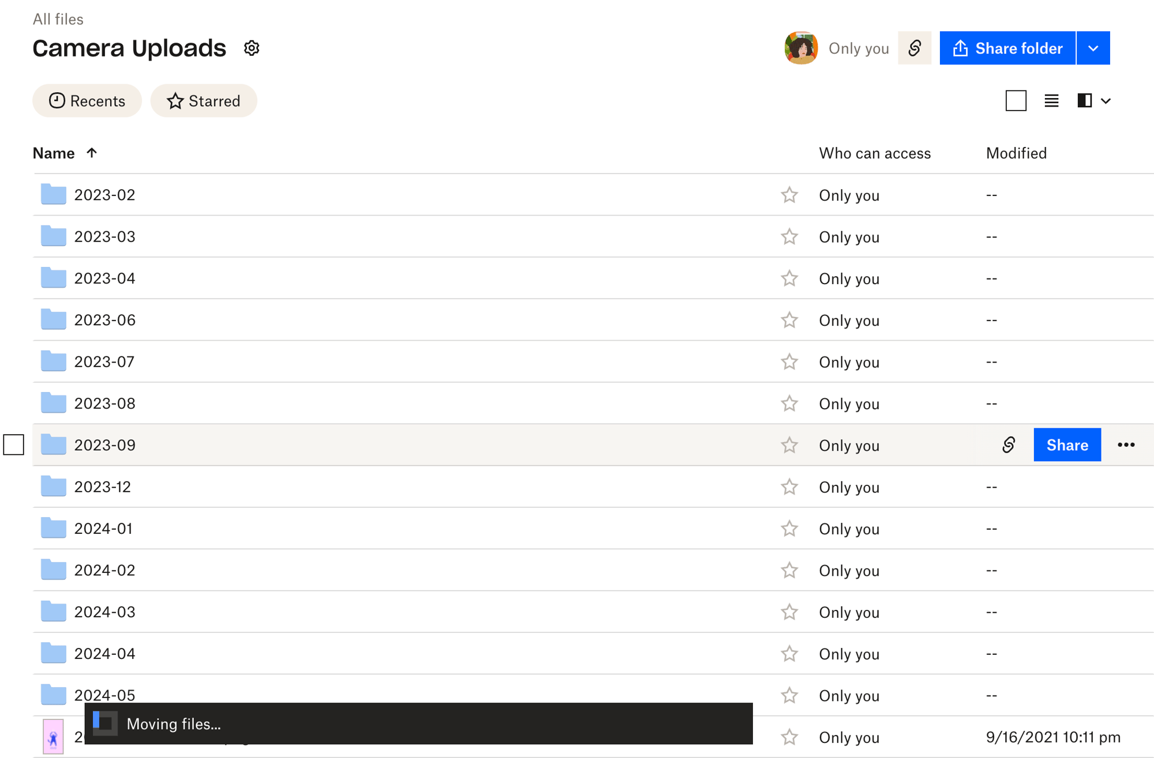Open Starred filter chip
This screenshot has height=758, width=1154.
pos(204,101)
